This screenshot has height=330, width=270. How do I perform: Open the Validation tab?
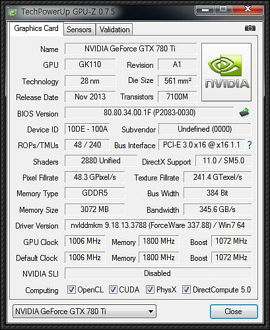click(114, 30)
